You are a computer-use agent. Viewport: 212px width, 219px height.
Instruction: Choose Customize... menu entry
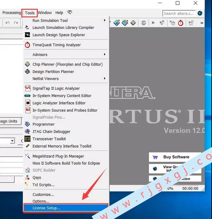click(x=66, y=195)
